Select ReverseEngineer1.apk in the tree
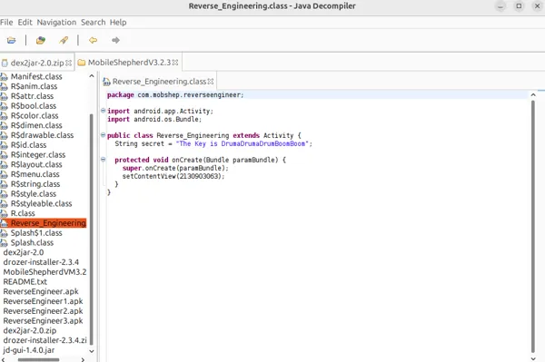 pos(43,301)
